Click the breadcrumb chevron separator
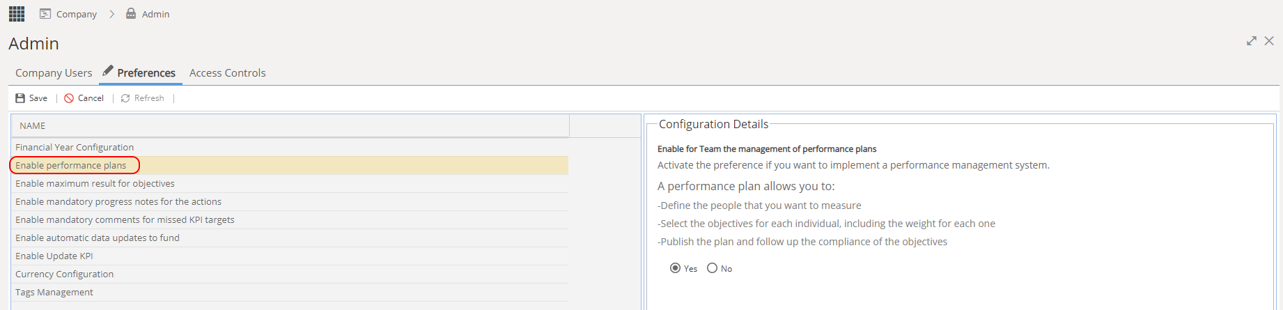 pos(111,14)
